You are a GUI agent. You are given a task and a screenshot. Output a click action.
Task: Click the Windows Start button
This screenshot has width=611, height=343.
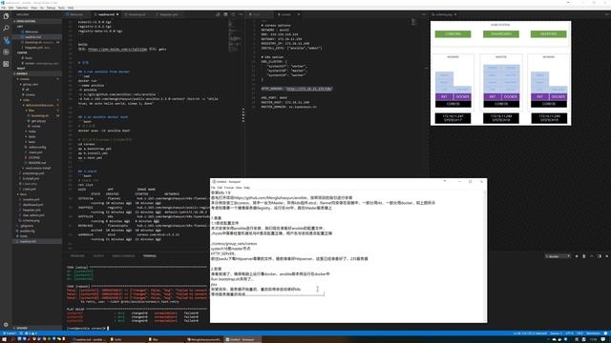(3, 339)
